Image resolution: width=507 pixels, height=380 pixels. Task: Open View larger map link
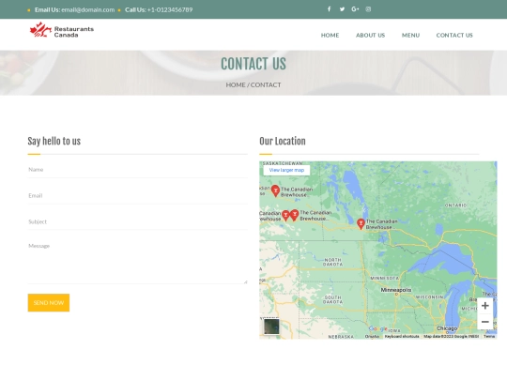[x=286, y=170]
